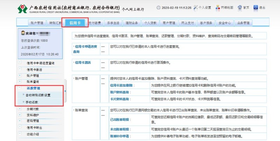This screenshot has height=141, width=280.
Task: Expand 分期付款 plus icon in sidebar
Action: [x=20, y=109]
